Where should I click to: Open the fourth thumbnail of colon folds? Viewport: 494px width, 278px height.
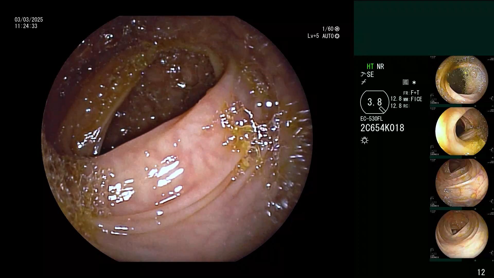[x=462, y=234]
